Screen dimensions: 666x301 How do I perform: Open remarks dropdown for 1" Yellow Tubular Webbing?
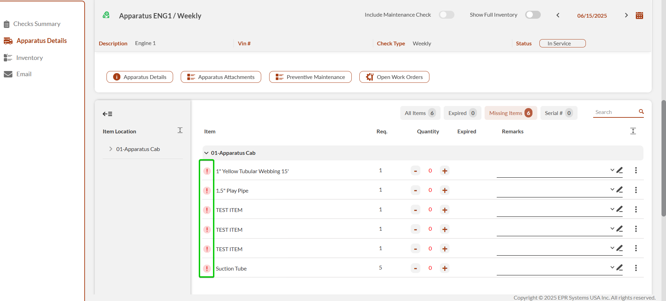point(612,170)
